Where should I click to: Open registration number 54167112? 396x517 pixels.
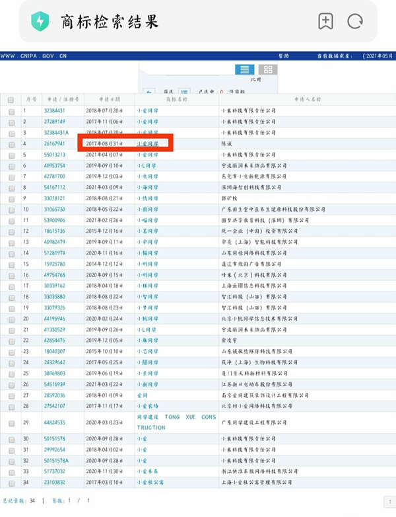click(x=54, y=187)
